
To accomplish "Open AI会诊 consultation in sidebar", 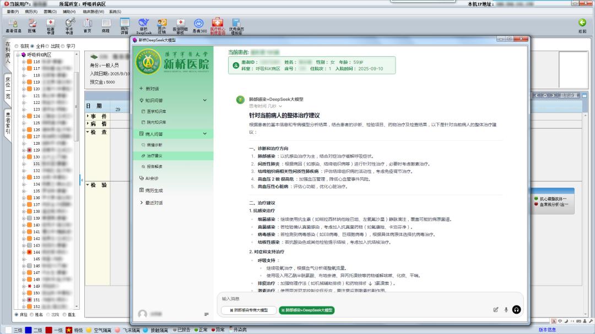I will [x=149, y=178].
